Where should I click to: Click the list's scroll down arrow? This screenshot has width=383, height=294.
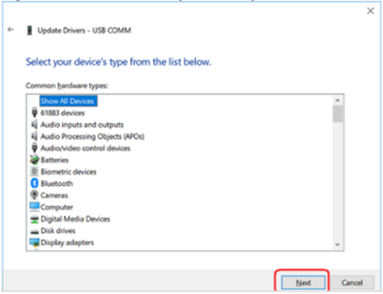(338, 244)
